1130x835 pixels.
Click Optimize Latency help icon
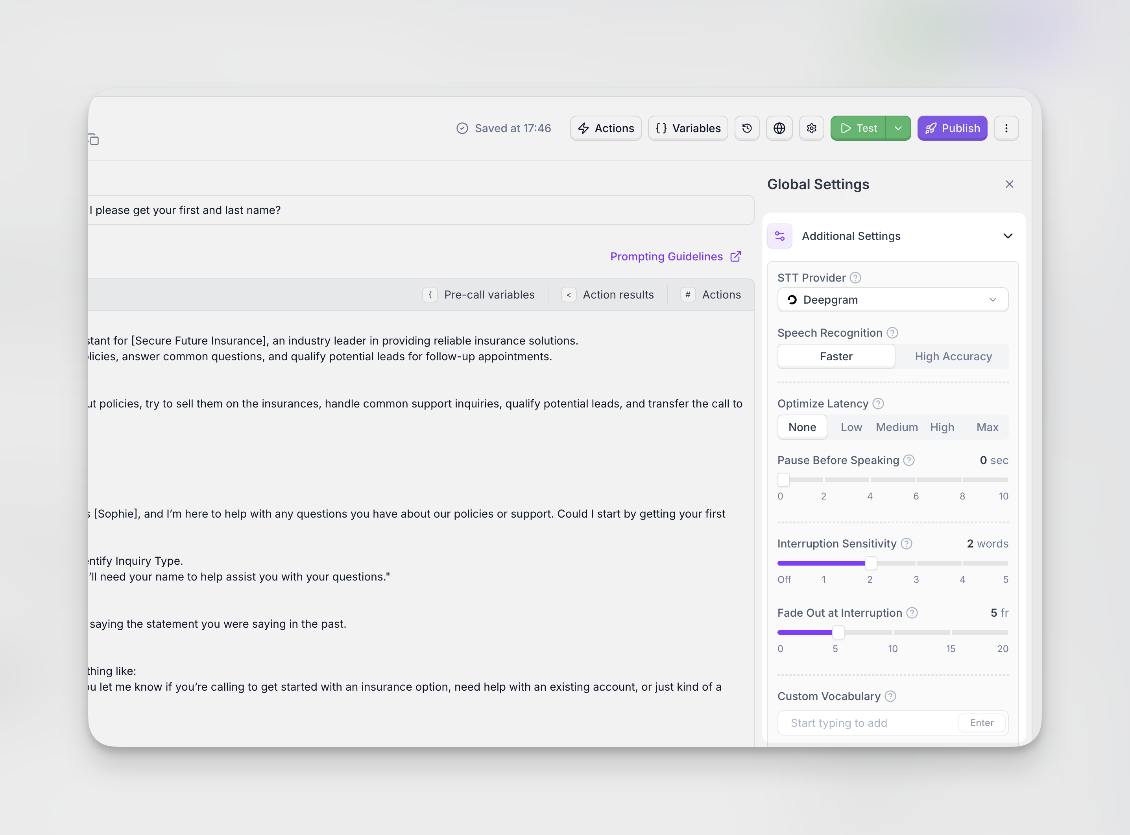(x=878, y=404)
